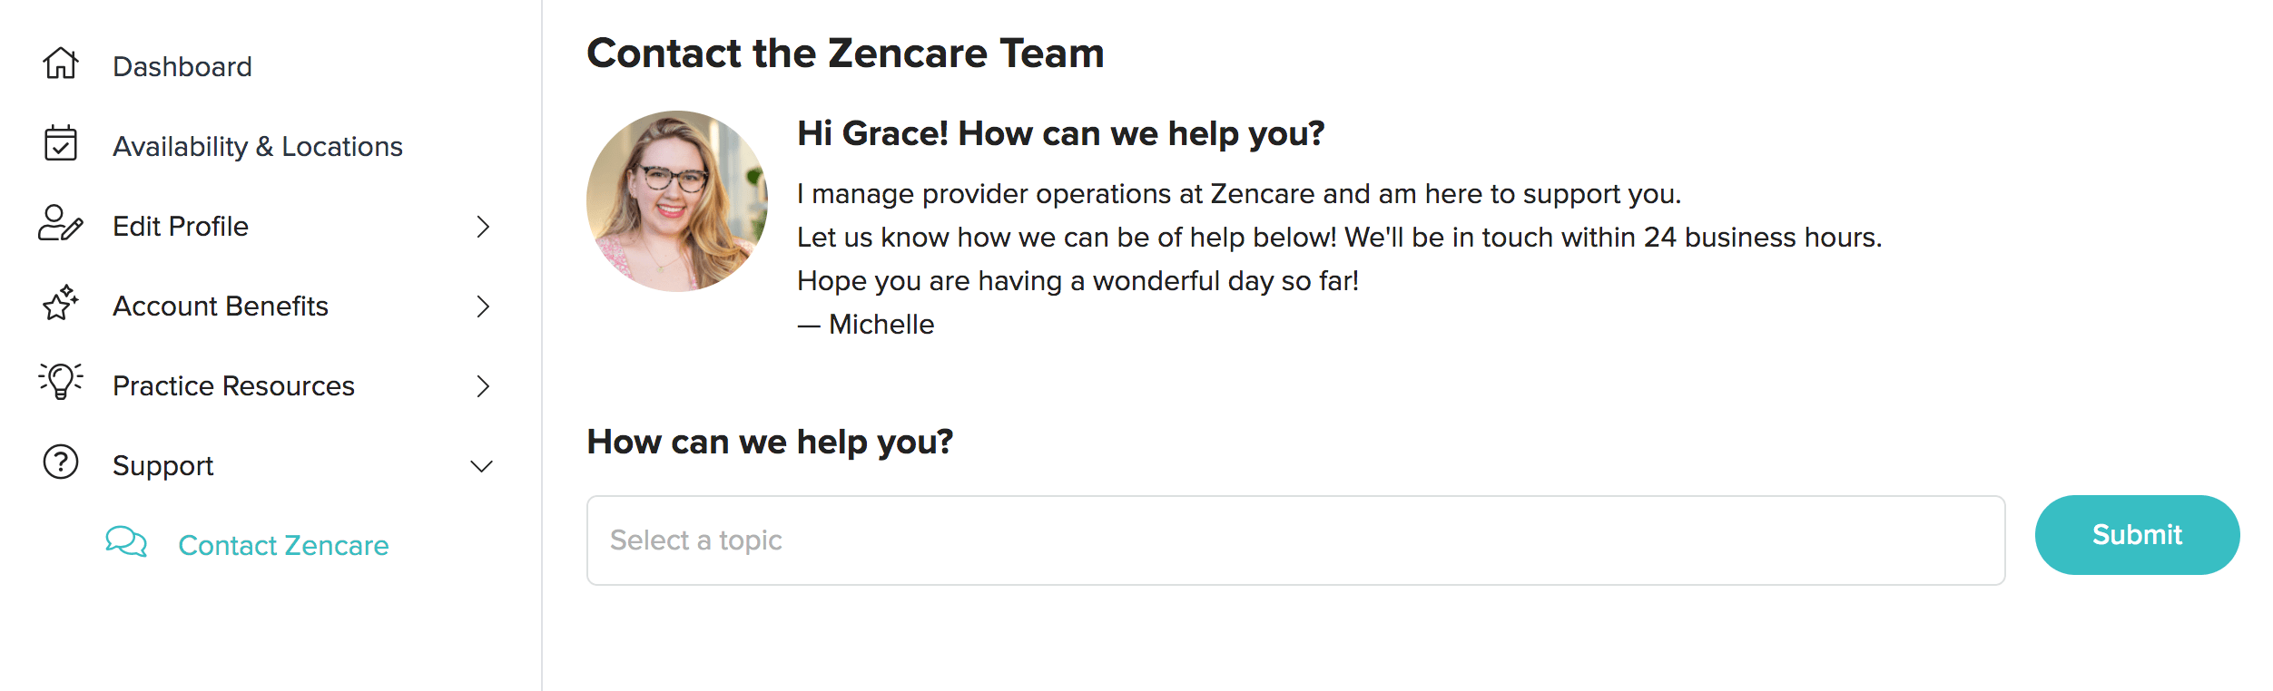Select Support in the sidebar
2273x691 pixels.
(x=163, y=464)
